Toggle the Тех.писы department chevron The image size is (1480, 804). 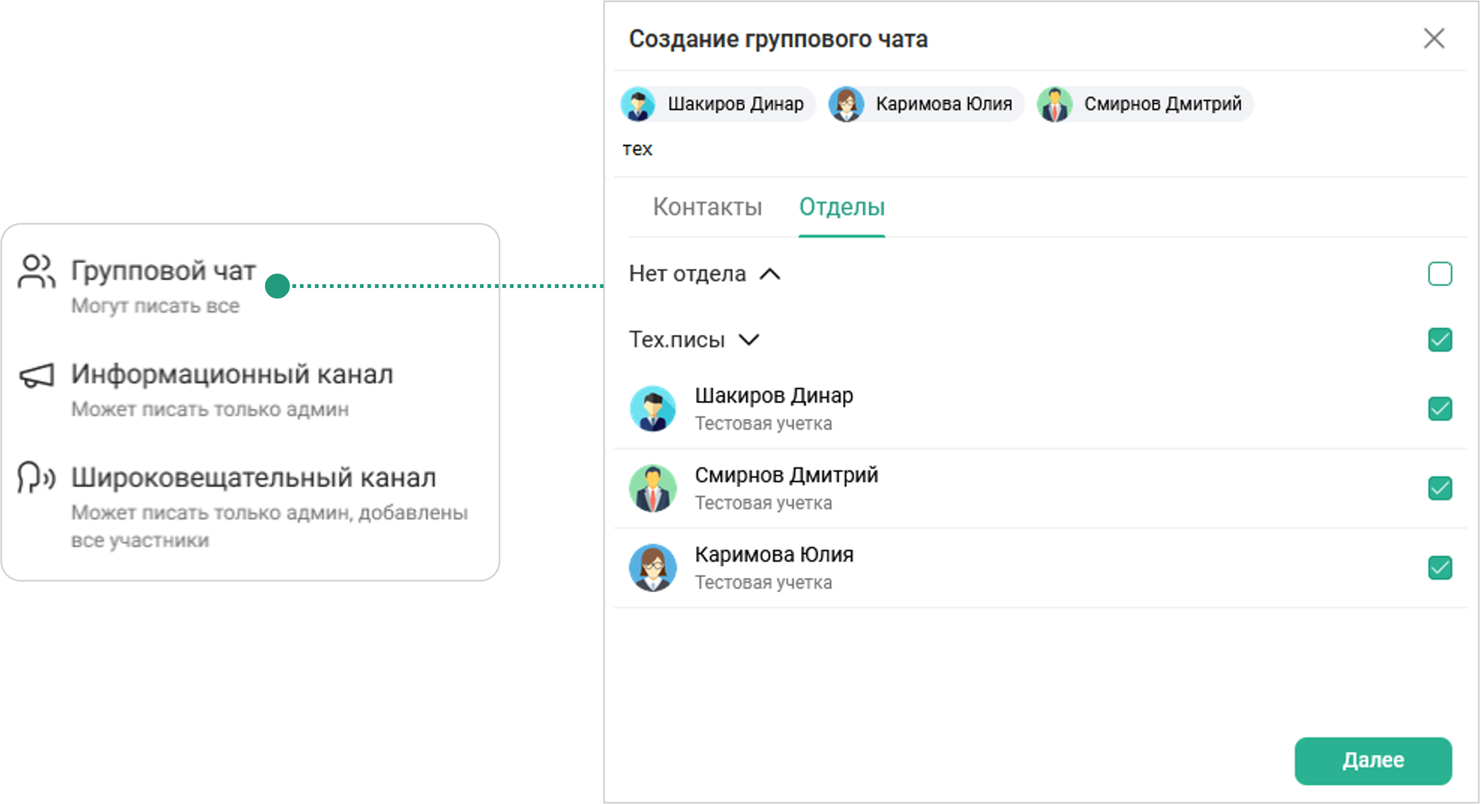pos(748,339)
